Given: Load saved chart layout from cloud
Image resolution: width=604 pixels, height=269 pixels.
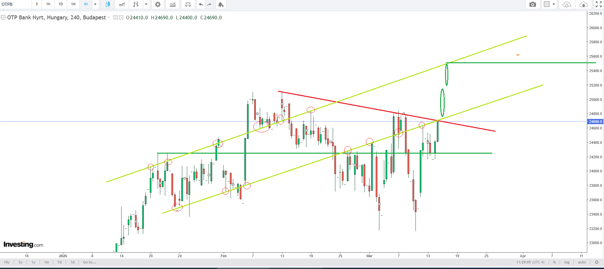Looking at the screenshot, I should 567,4.
